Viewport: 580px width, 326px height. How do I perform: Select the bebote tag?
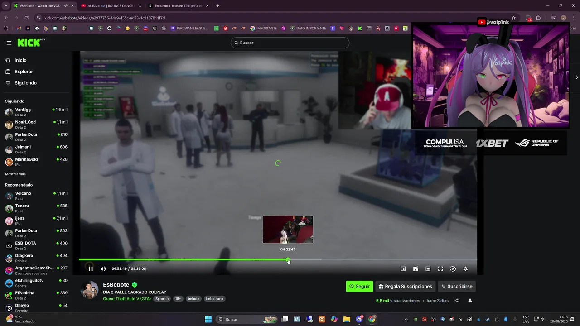pyautogui.click(x=193, y=299)
